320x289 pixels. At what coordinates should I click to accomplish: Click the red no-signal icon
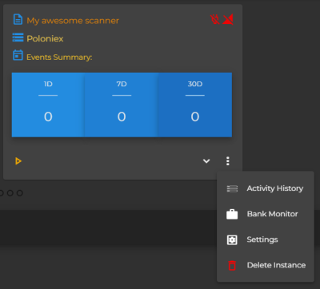click(228, 19)
